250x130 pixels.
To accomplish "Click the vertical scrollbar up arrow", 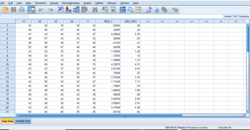I will click(247, 25).
